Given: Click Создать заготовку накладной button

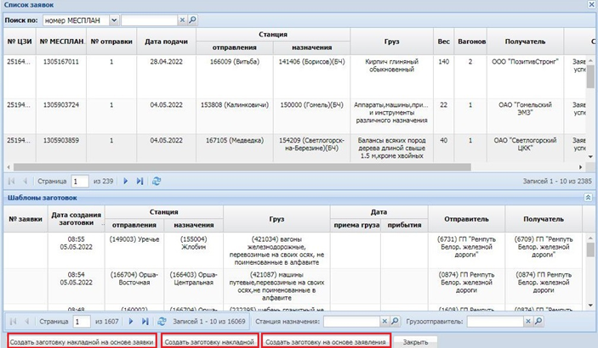Looking at the screenshot, I should [x=209, y=341].
